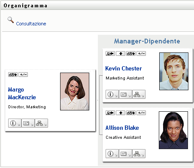
Task: Click Allison Blake's photo
Action: pos(173,130)
